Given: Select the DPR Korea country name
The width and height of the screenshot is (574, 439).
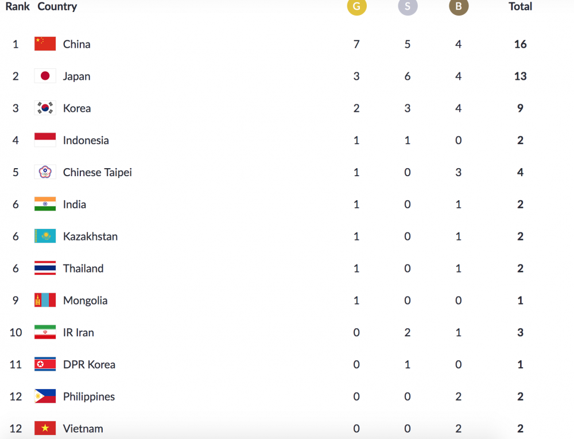Looking at the screenshot, I should 89,365.
